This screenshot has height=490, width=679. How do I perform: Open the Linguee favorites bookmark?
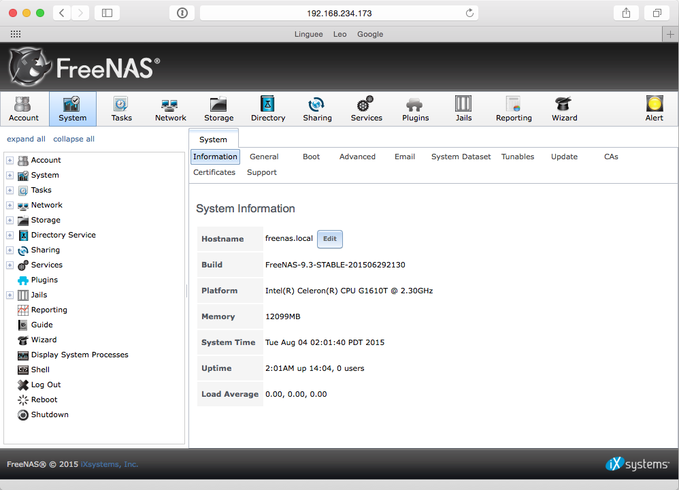(308, 34)
